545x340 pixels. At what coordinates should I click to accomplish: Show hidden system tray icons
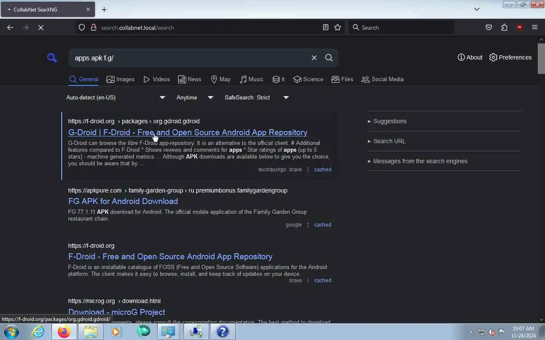[x=471, y=332]
